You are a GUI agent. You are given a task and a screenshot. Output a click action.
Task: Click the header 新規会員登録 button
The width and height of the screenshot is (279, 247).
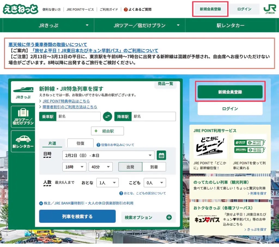click(210, 9)
